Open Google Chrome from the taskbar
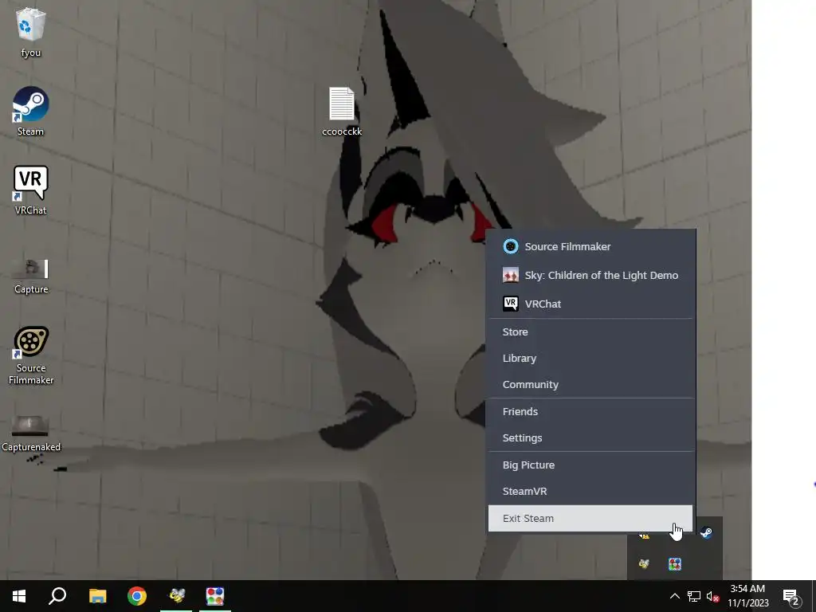The height and width of the screenshot is (612, 816). click(x=137, y=596)
